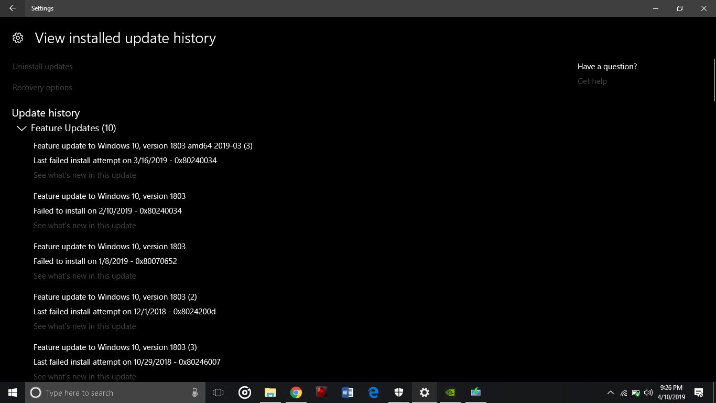
Task: Open the Windows Start menu
Action: 13,393
